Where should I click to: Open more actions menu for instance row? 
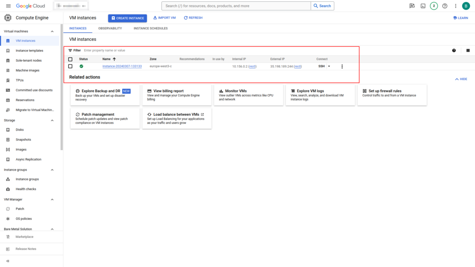pyautogui.click(x=342, y=66)
